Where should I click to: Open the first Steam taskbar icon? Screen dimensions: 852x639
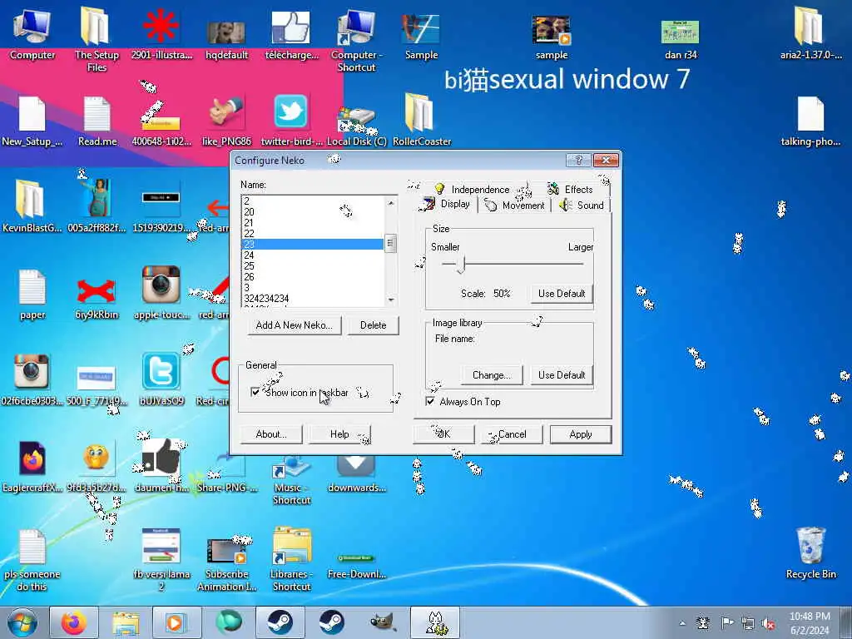(280, 622)
